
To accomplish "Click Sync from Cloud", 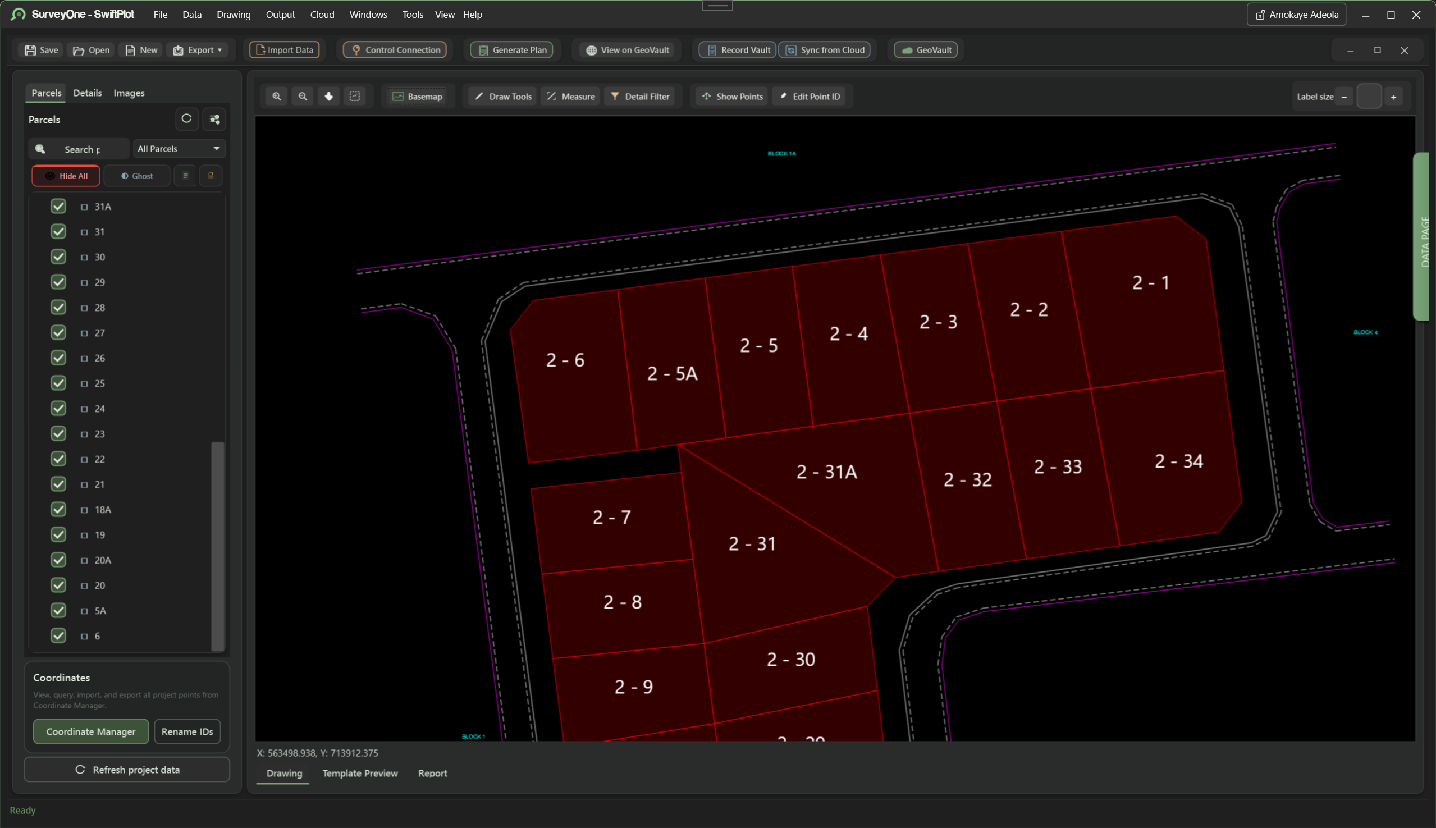I will pyautogui.click(x=825, y=50).
